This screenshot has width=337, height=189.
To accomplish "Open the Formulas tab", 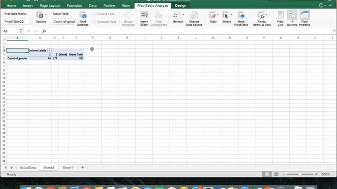I will pyautogui.click(x=74, y=6).
